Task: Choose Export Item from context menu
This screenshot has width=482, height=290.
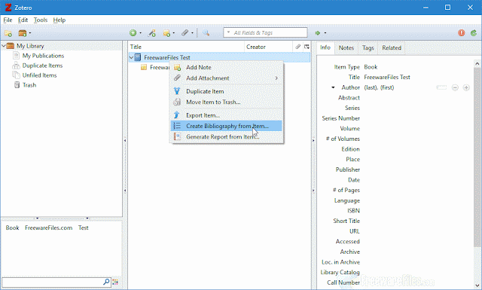Action: [227, 115]
